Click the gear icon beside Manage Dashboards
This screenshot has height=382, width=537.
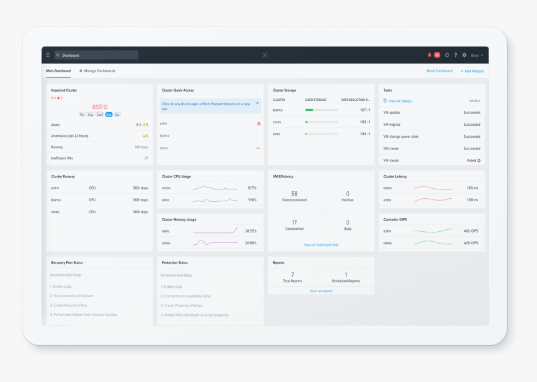81,70
